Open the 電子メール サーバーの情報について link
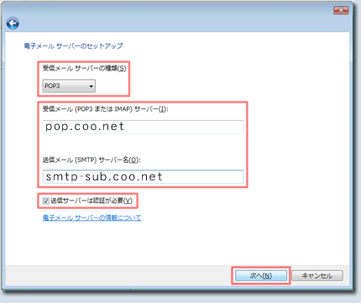 92,217
